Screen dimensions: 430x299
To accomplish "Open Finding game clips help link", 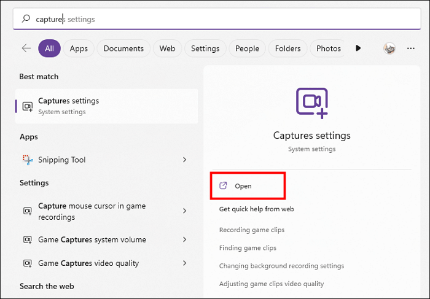I will pos(248,248).
